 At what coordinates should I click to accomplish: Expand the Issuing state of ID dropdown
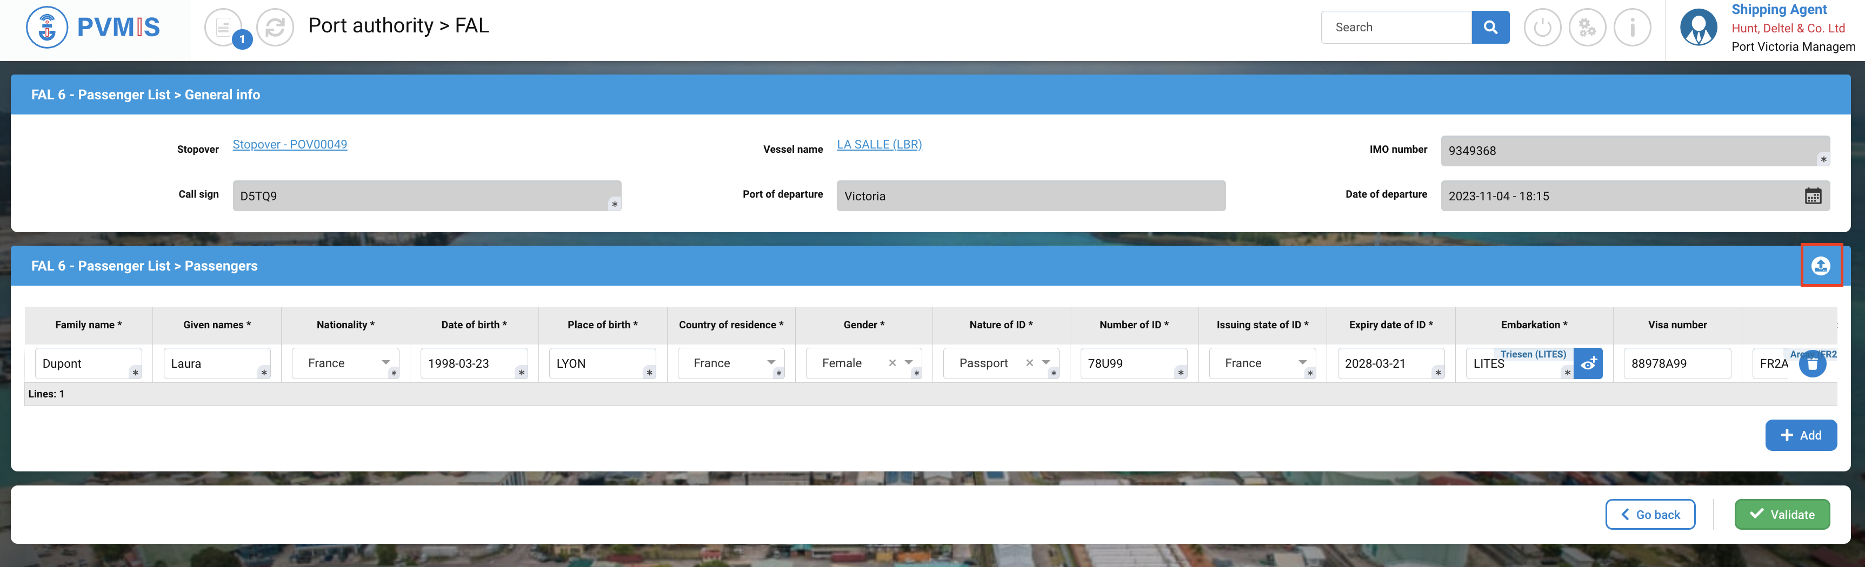(1302, 362)
